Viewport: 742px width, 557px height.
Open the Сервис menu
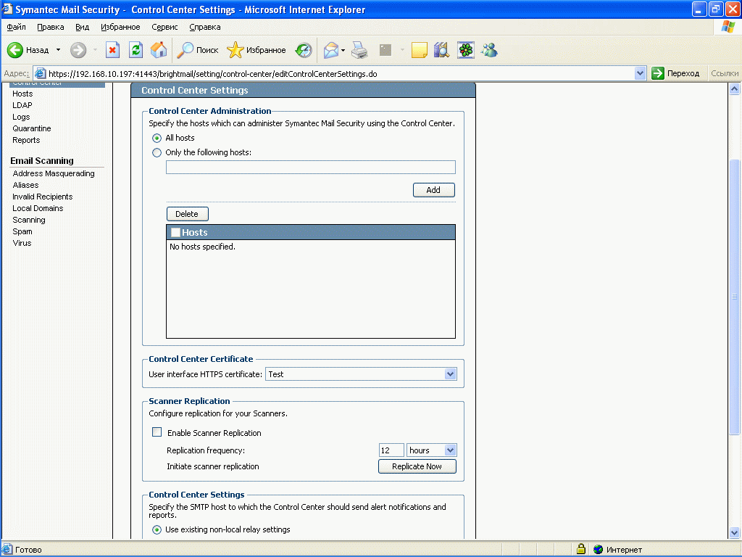pyautogui.click(x=164, y=27)
